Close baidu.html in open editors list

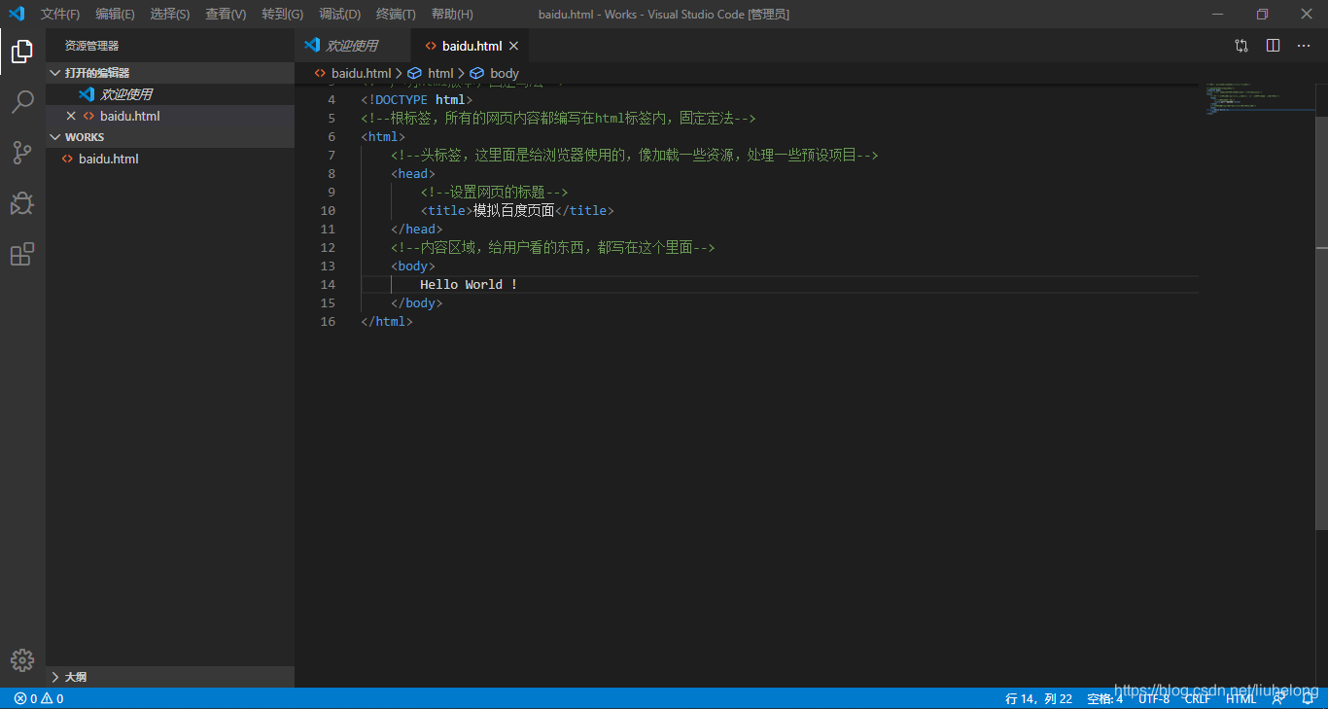(x=71, y=116)
